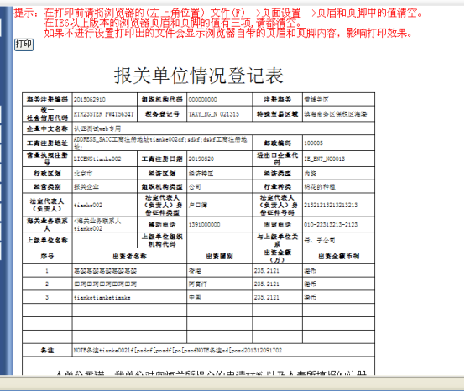Screen dimensions: 465x391
Task: Select the title 报关单位情况登记表
Action: point(198,76)
